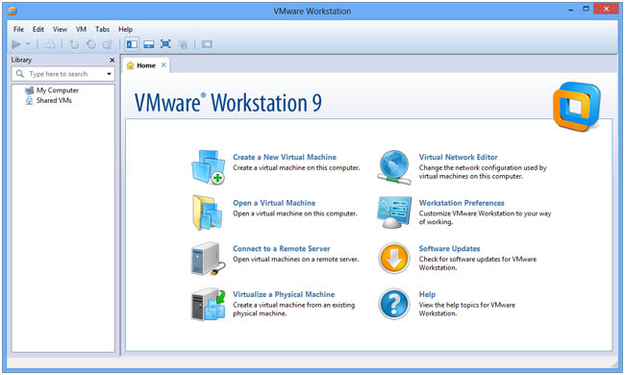This screenshot has height=375, width=625.
Task: Click the Virtual Network Editor link
Action: pyautogui.click(x=458, y=157)
